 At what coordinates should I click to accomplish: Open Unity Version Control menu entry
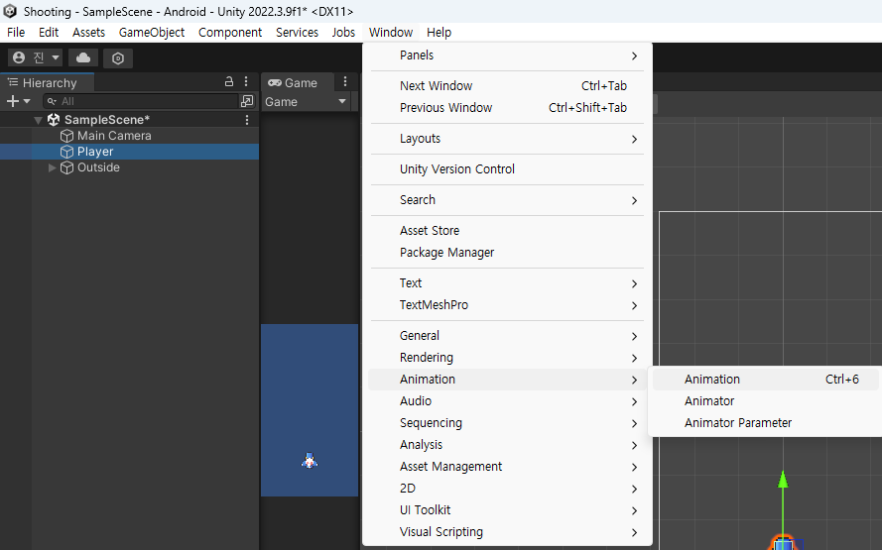pos(507,169)
